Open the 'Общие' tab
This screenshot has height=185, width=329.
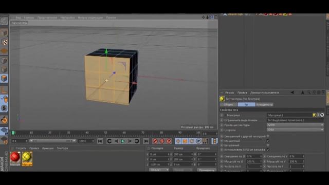click(x=228, y=104)
